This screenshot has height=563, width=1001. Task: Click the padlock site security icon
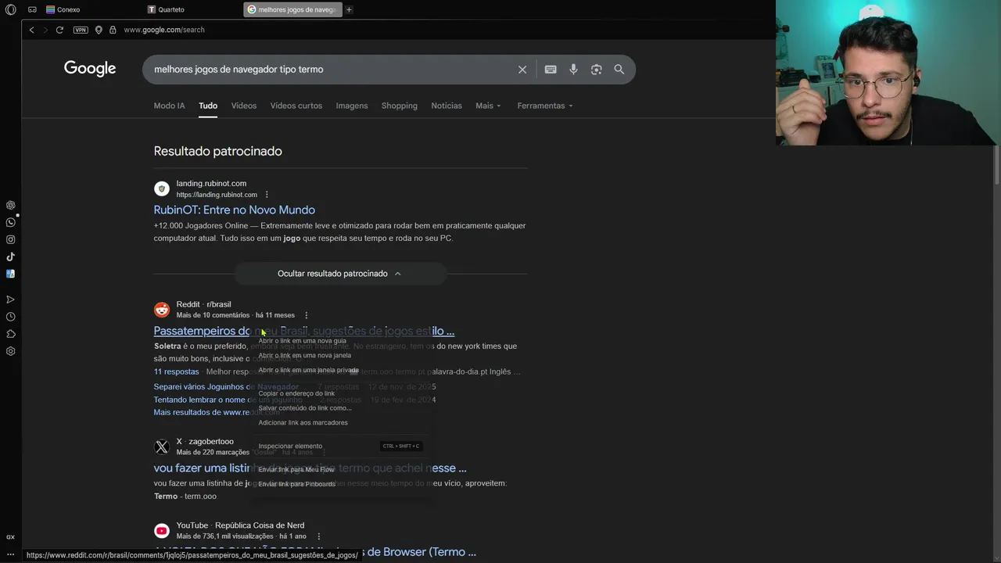(113, 30)
